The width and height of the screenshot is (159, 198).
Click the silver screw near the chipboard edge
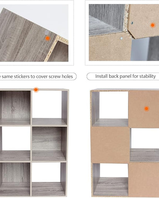(x=132, y=23)
